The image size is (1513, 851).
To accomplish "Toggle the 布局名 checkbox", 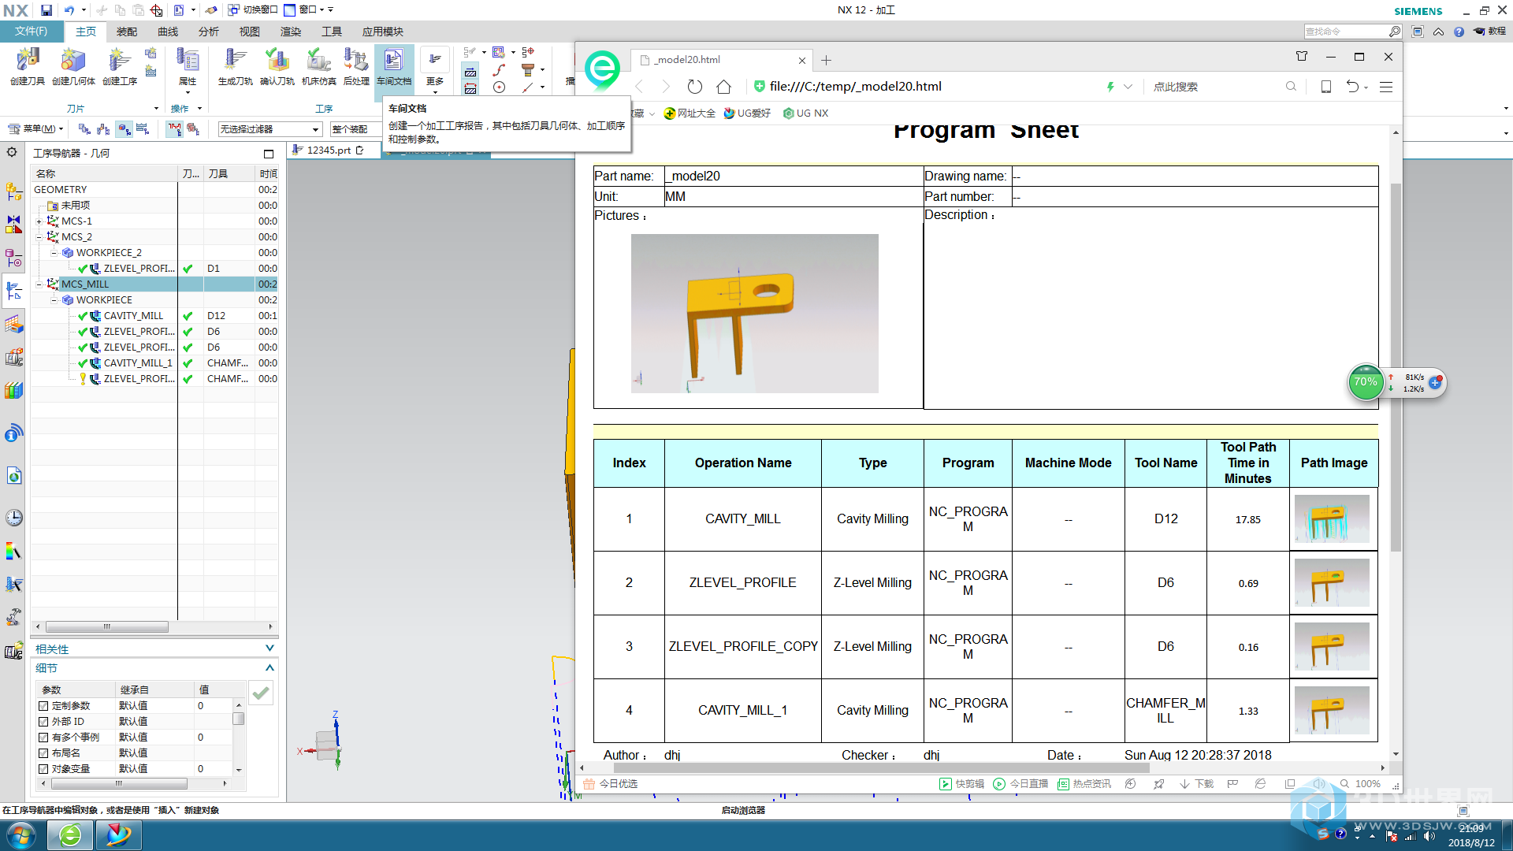I will [44, 753].
